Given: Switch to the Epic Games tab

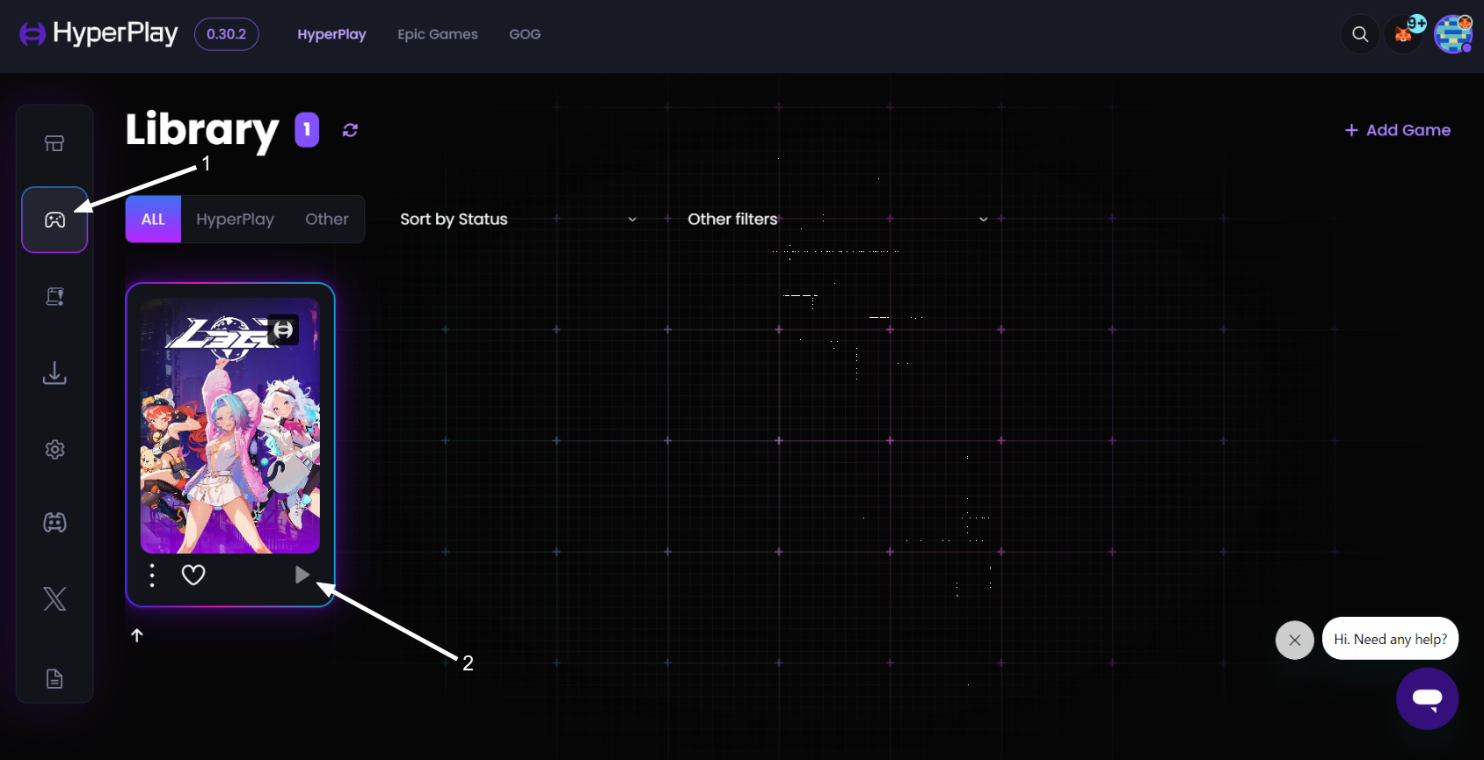Looking at the screenshot, I should [x=438, y=34].
